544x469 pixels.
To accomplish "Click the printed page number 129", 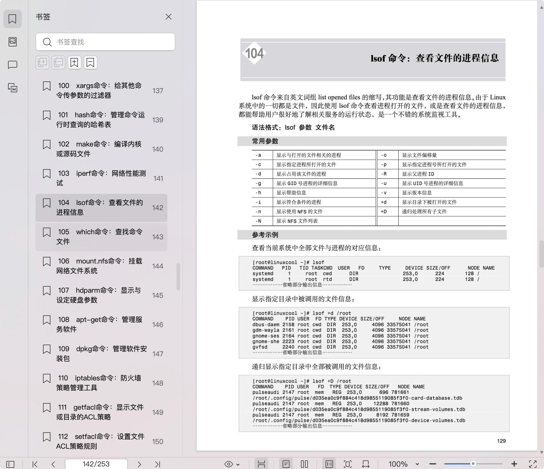I will click(x=501, y=441).
